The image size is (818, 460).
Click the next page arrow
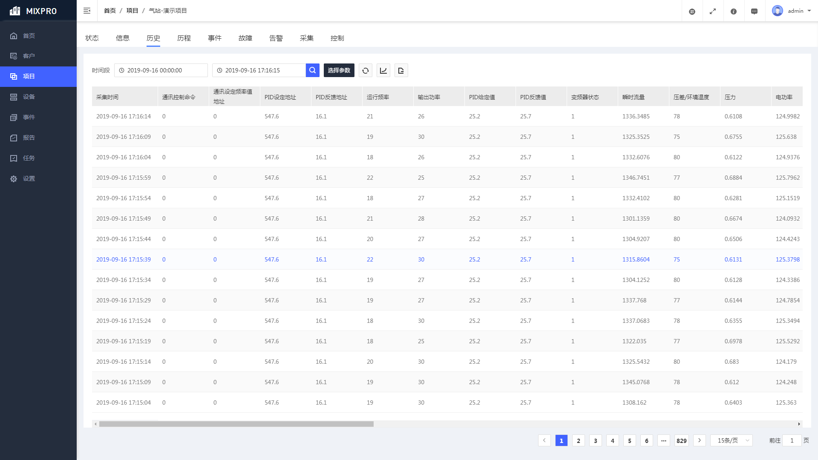[x=699, y=440]
